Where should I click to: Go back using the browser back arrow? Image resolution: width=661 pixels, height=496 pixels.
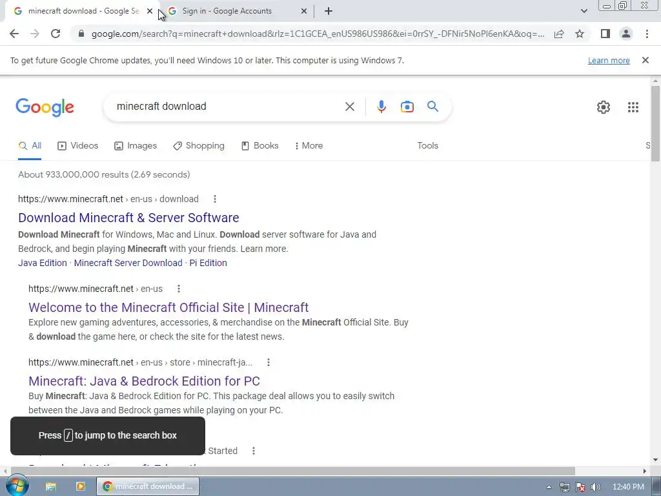coord(14,34)
